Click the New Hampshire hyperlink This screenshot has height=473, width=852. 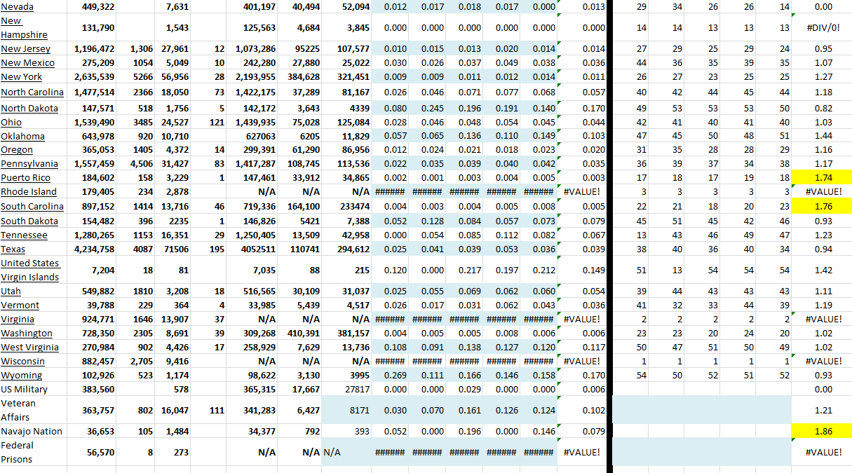tap(24, 28)
